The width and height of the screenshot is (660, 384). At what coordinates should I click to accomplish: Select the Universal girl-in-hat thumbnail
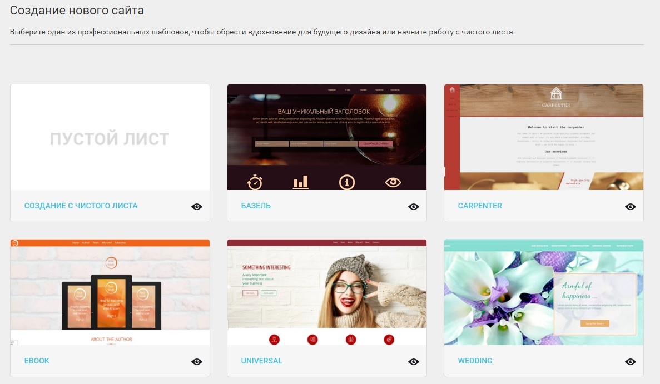point(326,292)
